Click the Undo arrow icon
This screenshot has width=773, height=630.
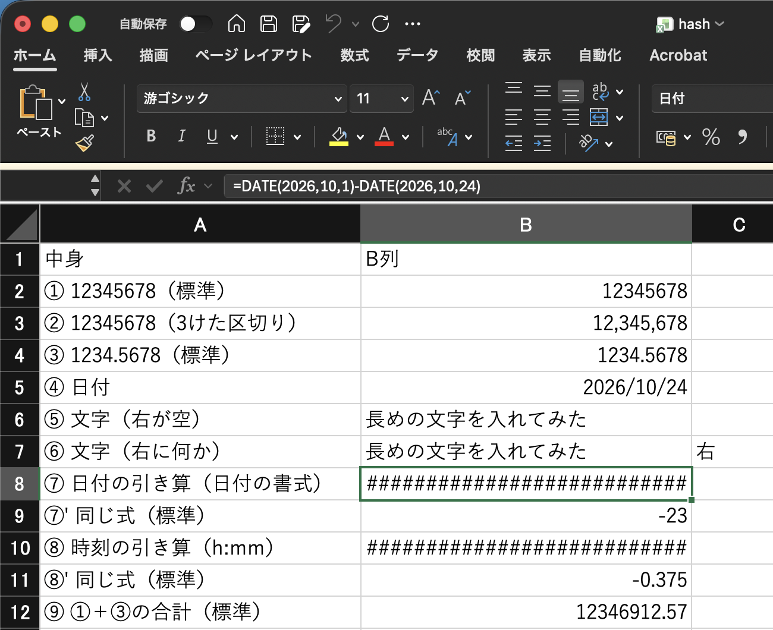coord(333,24)
